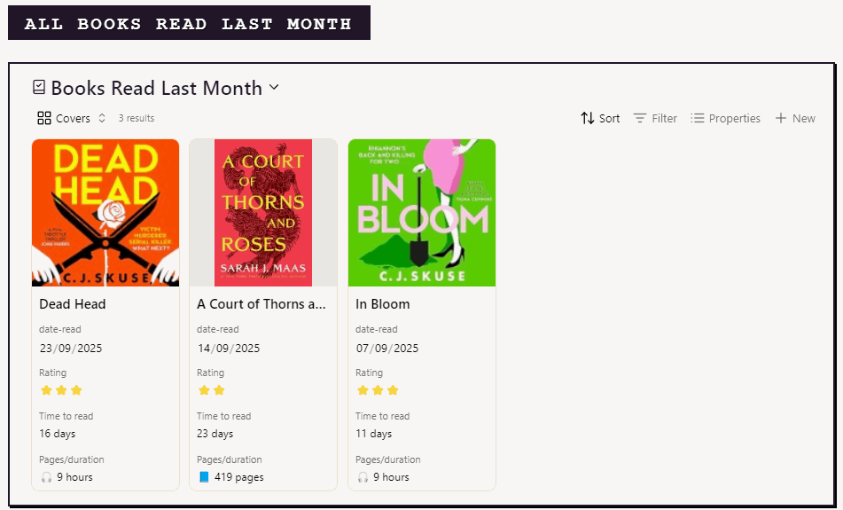Click the blue book icon beside 419 pages
The image size is (843, 510).
click(x=204, y=477)
